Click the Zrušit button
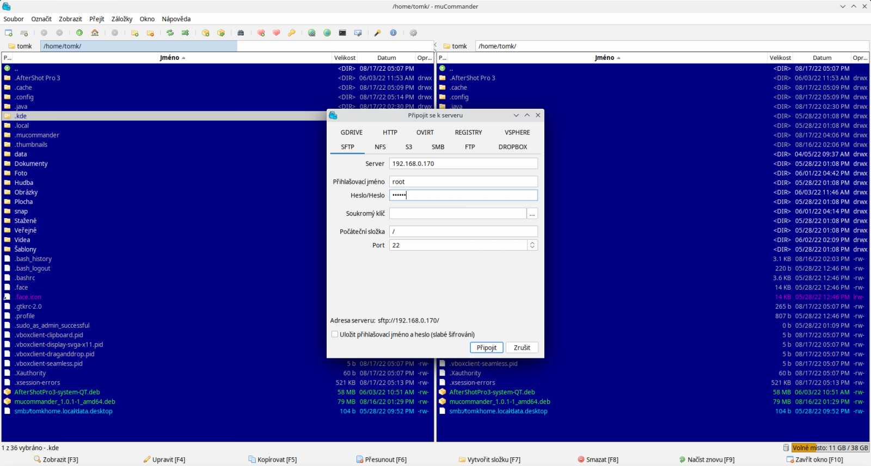This screenshot has width=871, height=466. pyautogui.click(x=522, y=347)
